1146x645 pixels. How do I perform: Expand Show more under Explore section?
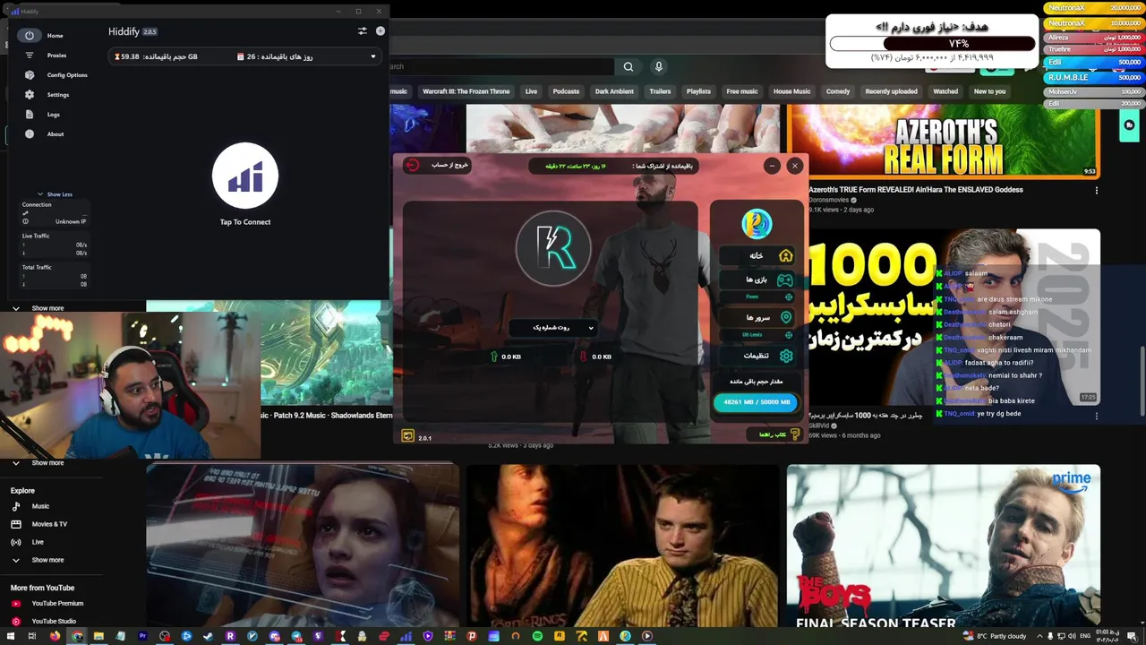point(47,560)
